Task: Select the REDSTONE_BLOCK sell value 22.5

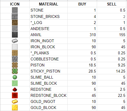Action: (x=121, y=95)
